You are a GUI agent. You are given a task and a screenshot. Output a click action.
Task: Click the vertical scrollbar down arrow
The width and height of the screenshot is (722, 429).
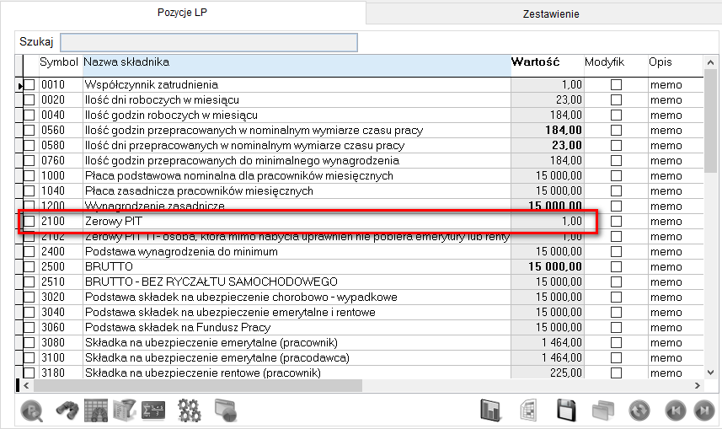pos(712,371)
